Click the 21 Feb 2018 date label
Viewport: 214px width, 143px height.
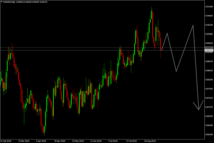click(6, 141)
